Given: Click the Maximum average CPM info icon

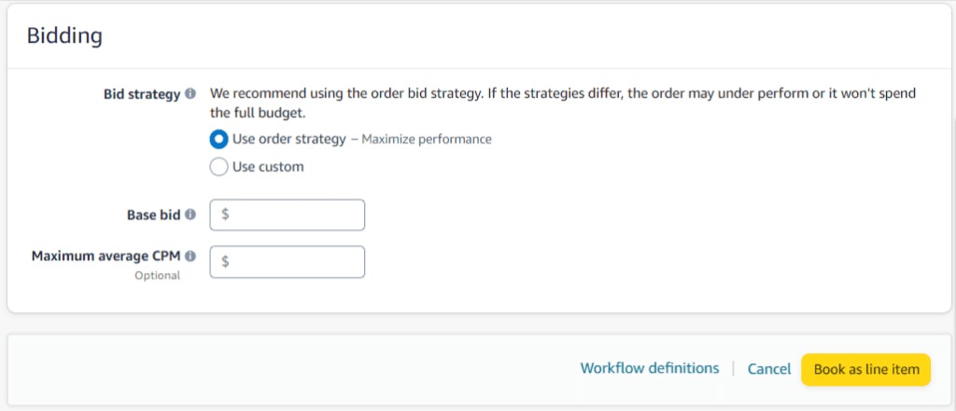Looking at the screenshot, I should tap(190, 255).
